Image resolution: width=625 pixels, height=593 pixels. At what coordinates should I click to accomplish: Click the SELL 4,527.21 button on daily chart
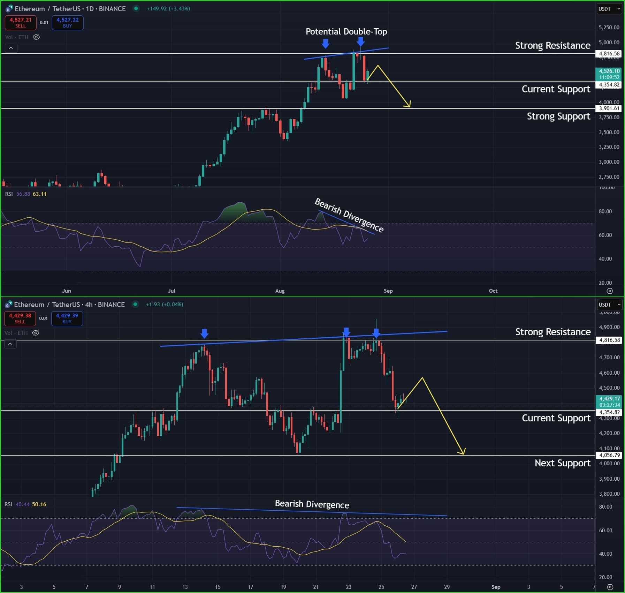[x=20, y=22]
